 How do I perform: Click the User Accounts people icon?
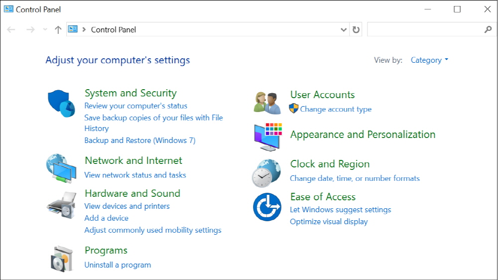pos(267,103)
